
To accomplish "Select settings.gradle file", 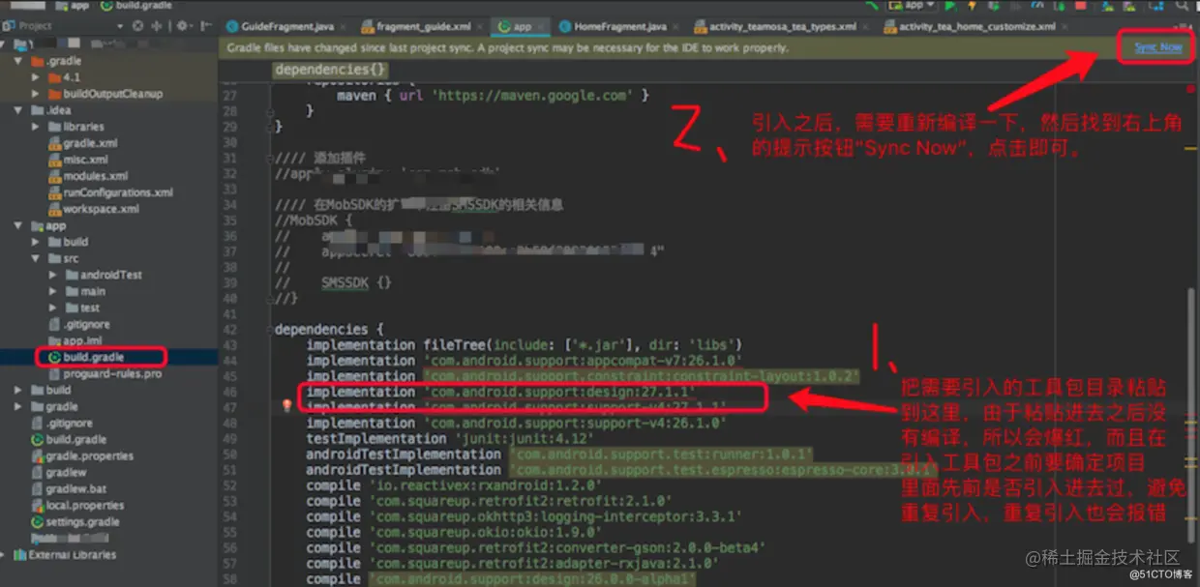I will 75,521.
